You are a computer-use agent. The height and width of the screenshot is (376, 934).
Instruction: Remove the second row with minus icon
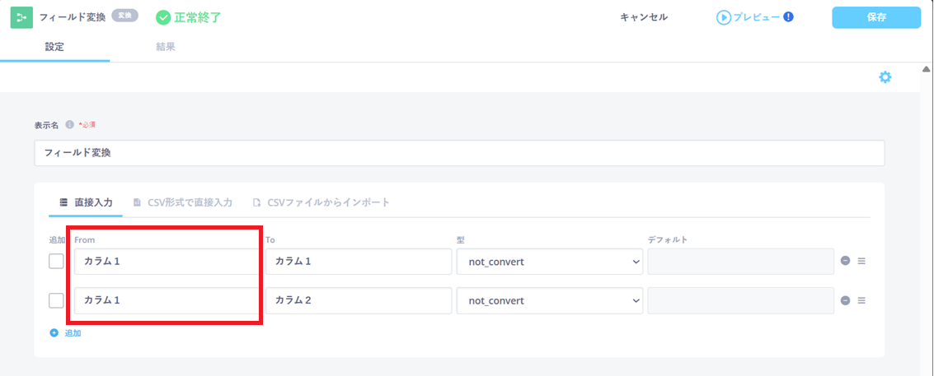click(845, 300)
